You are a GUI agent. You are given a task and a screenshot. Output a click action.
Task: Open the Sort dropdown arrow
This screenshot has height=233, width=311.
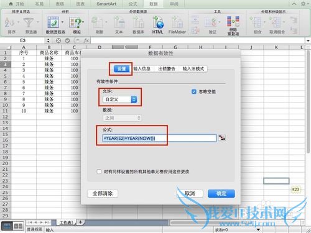(x=18, y=22)
